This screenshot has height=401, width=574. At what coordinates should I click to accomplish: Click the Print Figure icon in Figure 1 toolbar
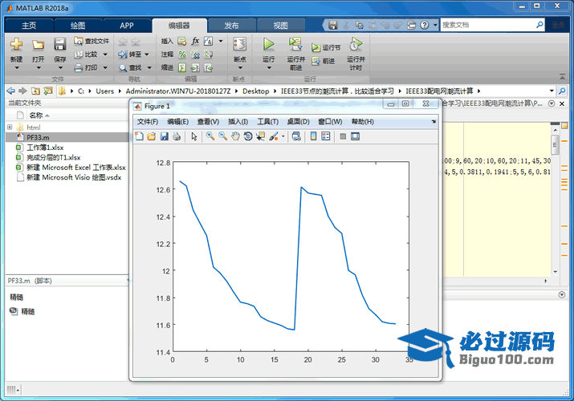pyautogui.click(x=177, y=136)
